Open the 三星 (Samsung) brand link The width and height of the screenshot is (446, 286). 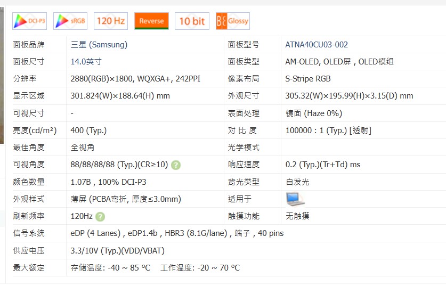pos(99,45)
